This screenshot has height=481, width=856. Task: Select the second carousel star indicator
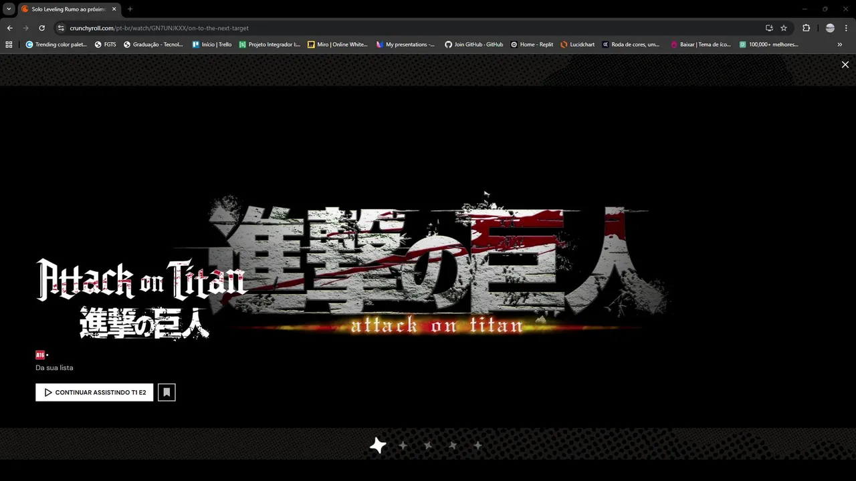tap(403, 445)
